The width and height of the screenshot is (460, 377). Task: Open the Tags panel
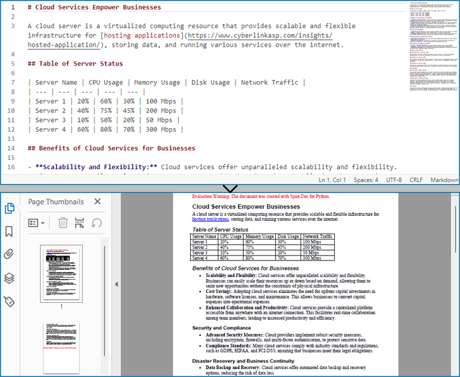[9, 301]
